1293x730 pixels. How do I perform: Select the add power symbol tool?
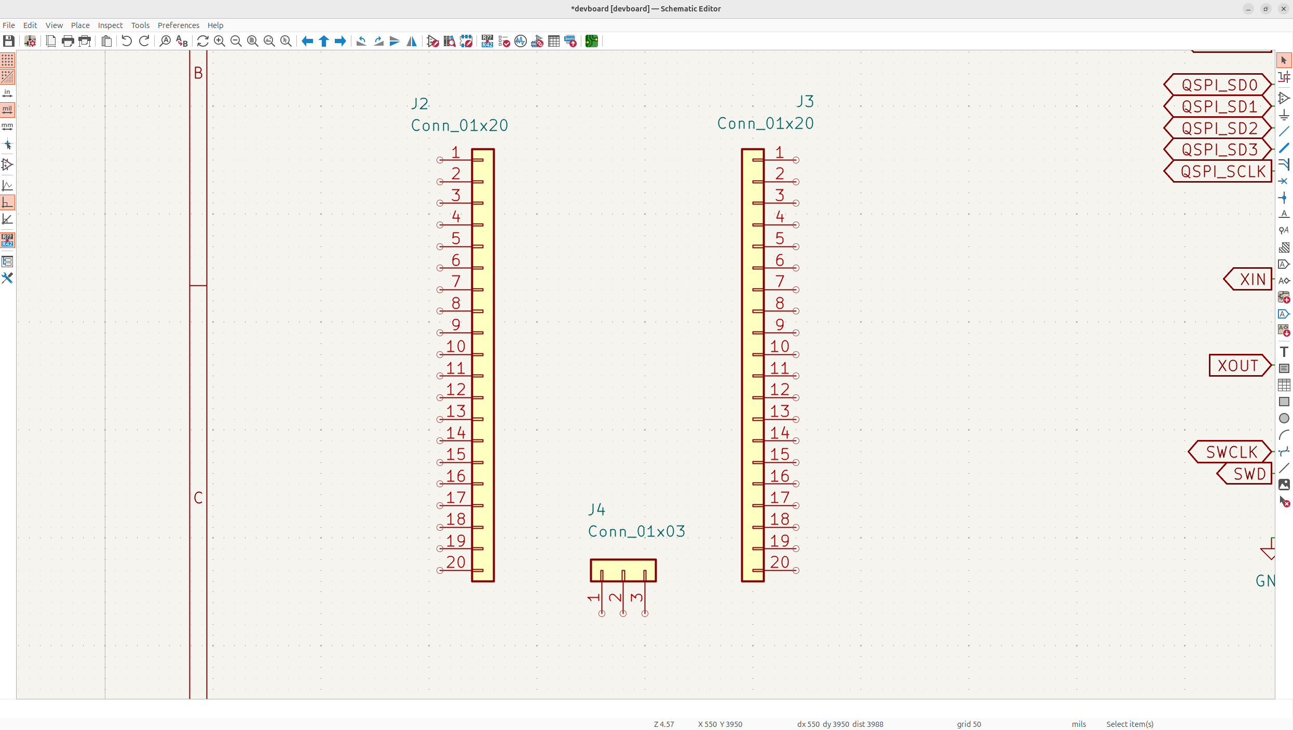(x=1284, y=115)
